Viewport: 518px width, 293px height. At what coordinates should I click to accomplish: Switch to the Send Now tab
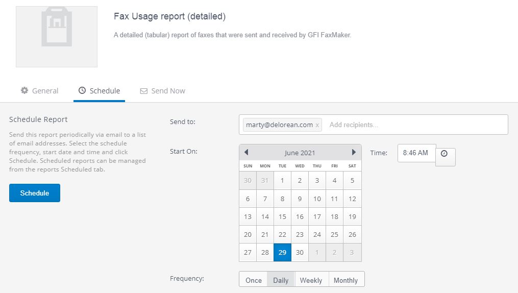tap(162, 91)
